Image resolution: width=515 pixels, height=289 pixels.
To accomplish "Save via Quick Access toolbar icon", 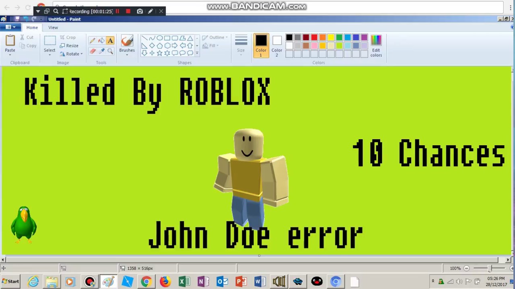I will 17,19.
